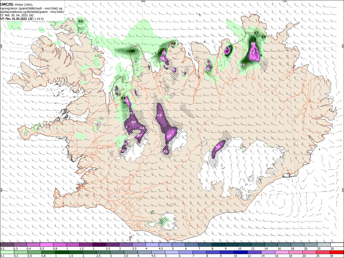This screenshot has height=258, width=344.
Task: Click the bright red 30 swatch in lower legend
Action: pos(337,252)
